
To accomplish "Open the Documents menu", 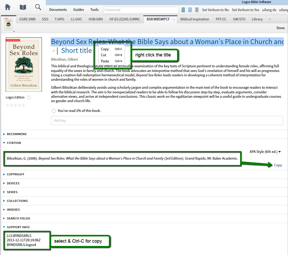I will [x=58, y=10].
